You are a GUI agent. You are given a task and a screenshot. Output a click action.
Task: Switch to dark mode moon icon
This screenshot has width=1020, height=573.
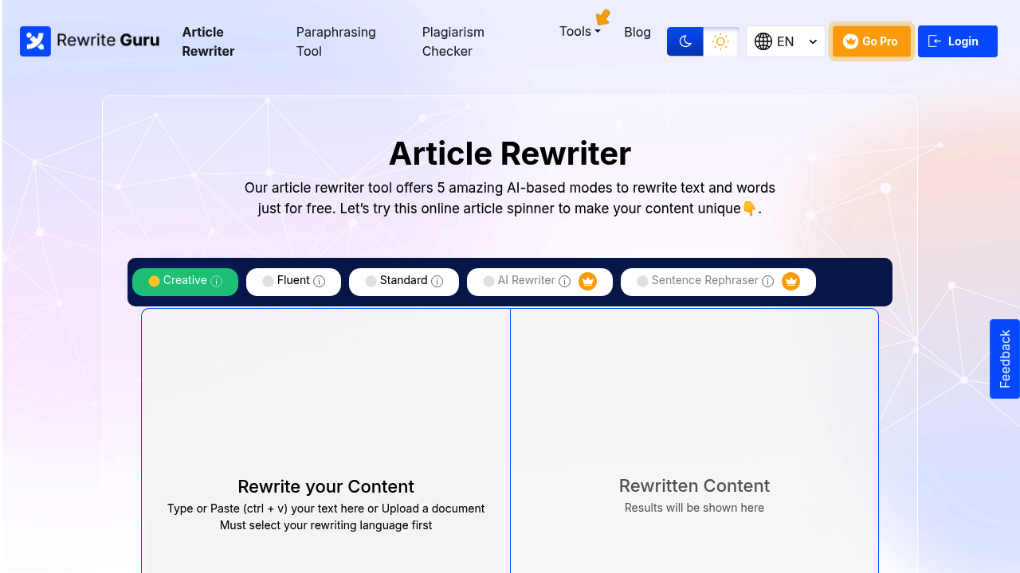(x=685, y=41)
